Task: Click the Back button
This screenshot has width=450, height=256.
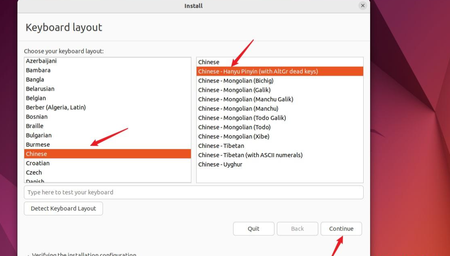Action: pos(297,229)
